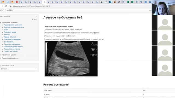Open Передовое оценивание link
Viewport: 175px width, 98px height.
12,44
